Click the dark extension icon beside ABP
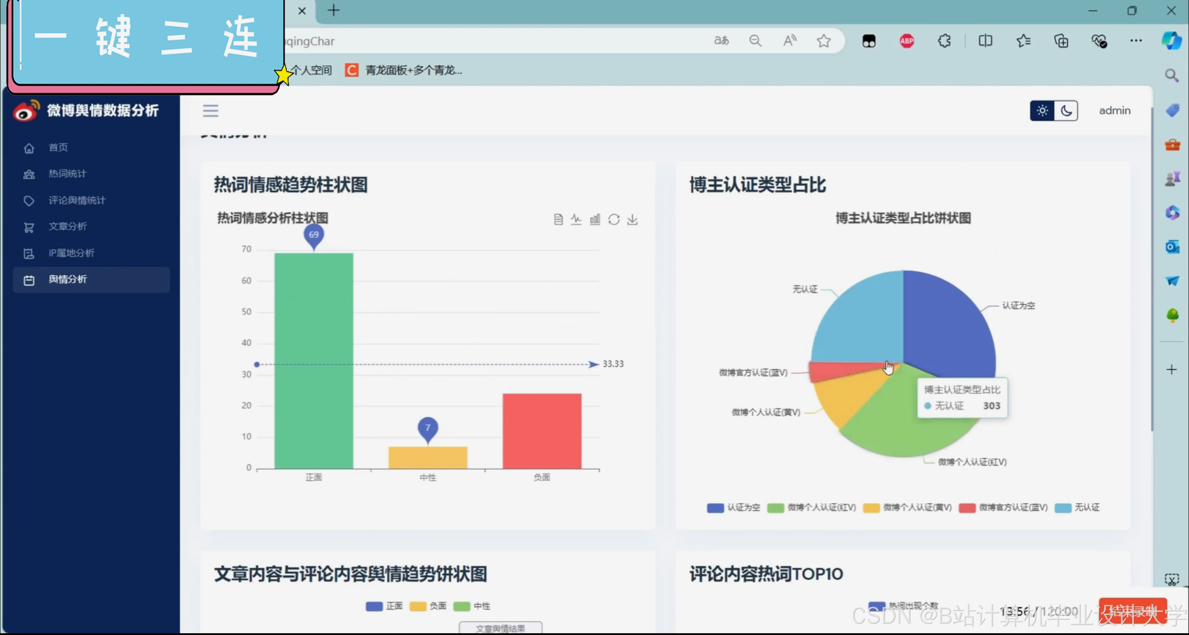 coord(869,41)
